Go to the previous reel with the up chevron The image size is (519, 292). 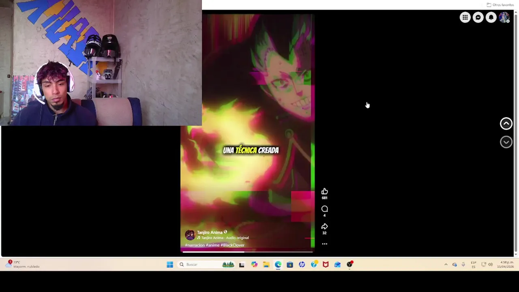[506, 123]
